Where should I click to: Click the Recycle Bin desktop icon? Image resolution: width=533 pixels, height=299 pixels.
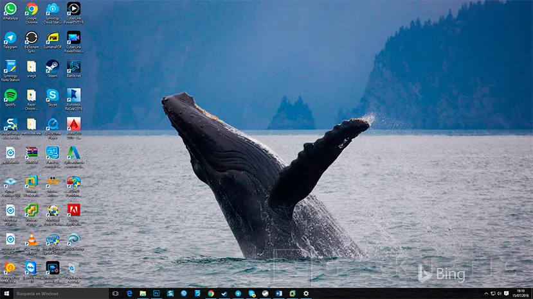tap(74, 268)
